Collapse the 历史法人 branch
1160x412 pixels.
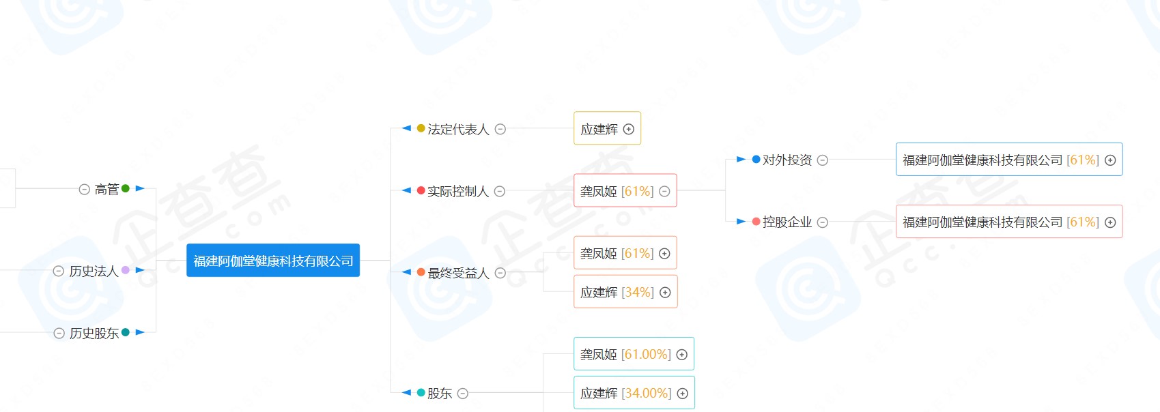(59, 271)
